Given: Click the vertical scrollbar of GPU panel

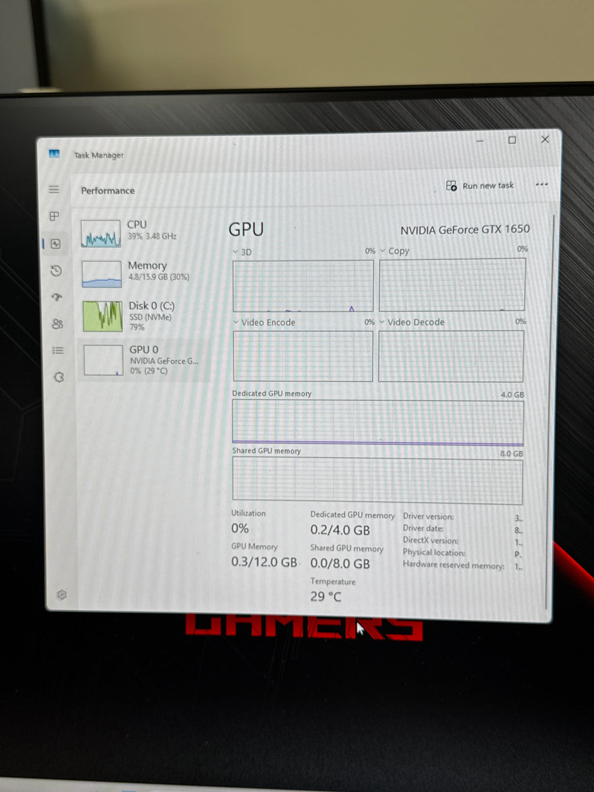Looking at the screenshot, I should (x=550, y=411).
